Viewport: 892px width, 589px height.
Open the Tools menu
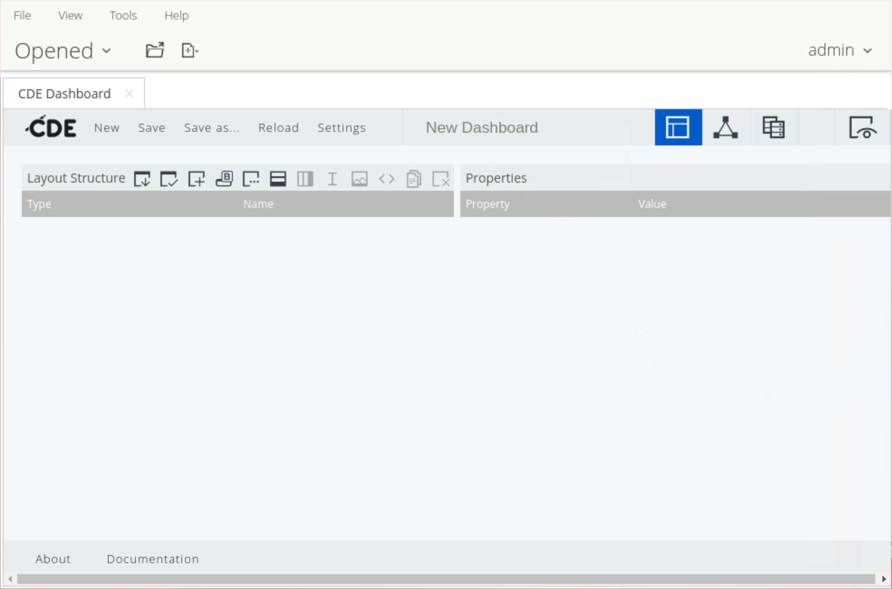click(123, 15)
